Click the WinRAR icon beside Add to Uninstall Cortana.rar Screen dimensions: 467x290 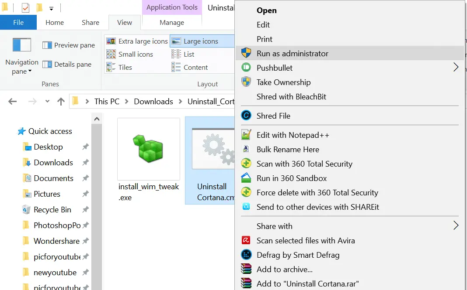pyautogui.click(x=246, y=283)
